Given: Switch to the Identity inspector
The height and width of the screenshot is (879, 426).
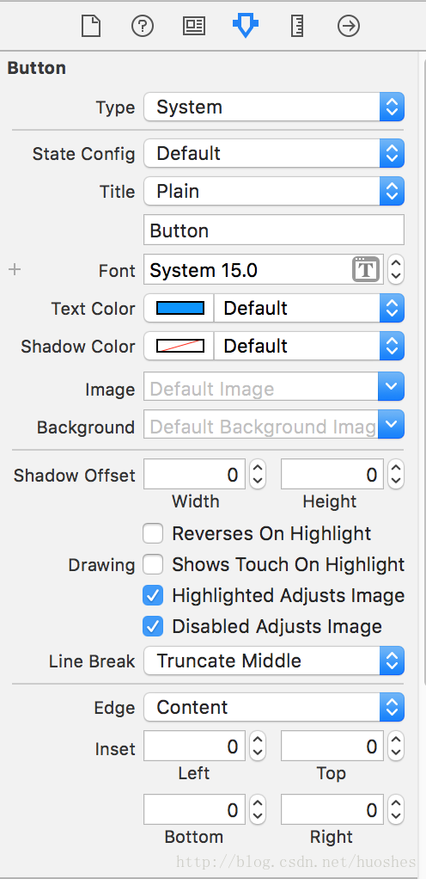Looking at the screenshot, I should (x=194, y=26).
